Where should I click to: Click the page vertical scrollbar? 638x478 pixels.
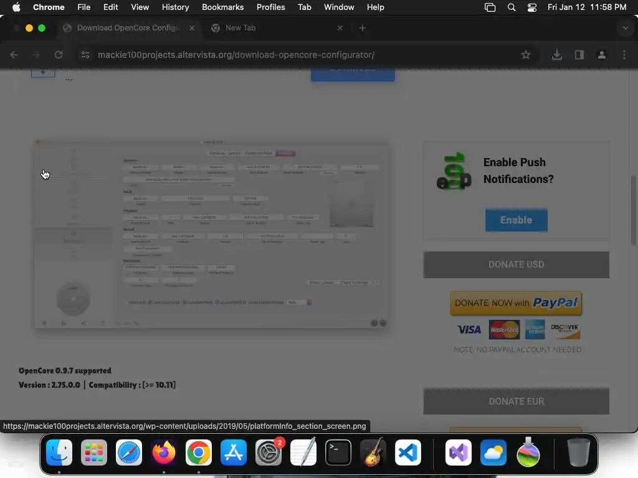tap(633, 210)
